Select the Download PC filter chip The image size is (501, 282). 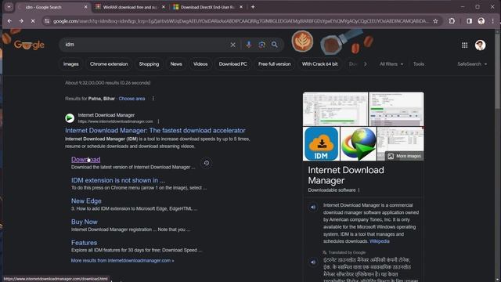tap(233, 64)
